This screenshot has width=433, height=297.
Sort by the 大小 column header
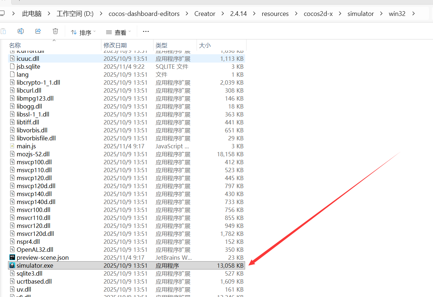pyautogui.click(x=205, y=45)
